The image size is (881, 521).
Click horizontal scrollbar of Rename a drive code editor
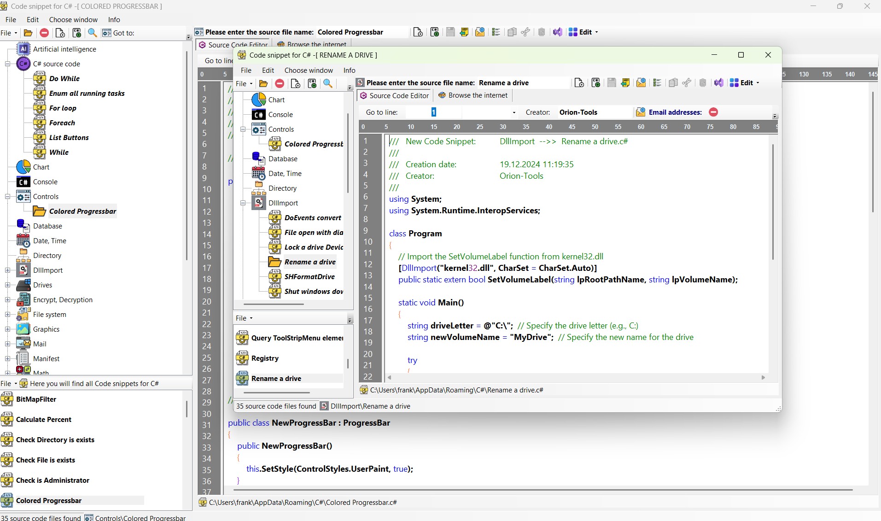pyautogui.click(x=576, y=378)
